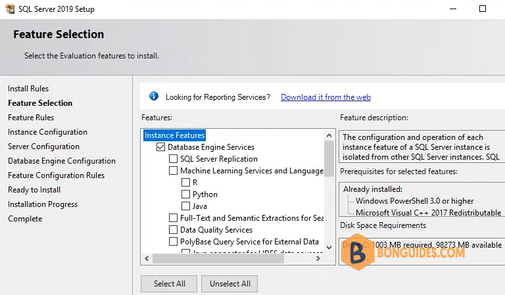Check PolyBase Query Service for External Data
Image resolution: width=505 pixels, height=295 pixels.
pos(174,242)
